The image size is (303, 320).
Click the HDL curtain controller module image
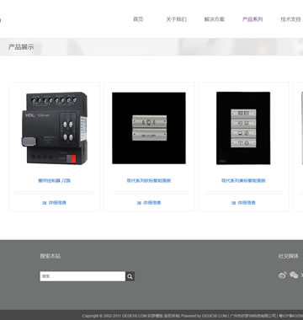[x=55, y=128]
